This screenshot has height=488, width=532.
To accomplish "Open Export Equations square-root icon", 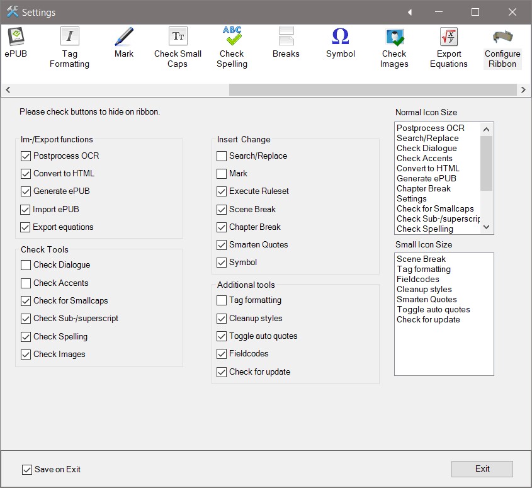I will (448, 37).
